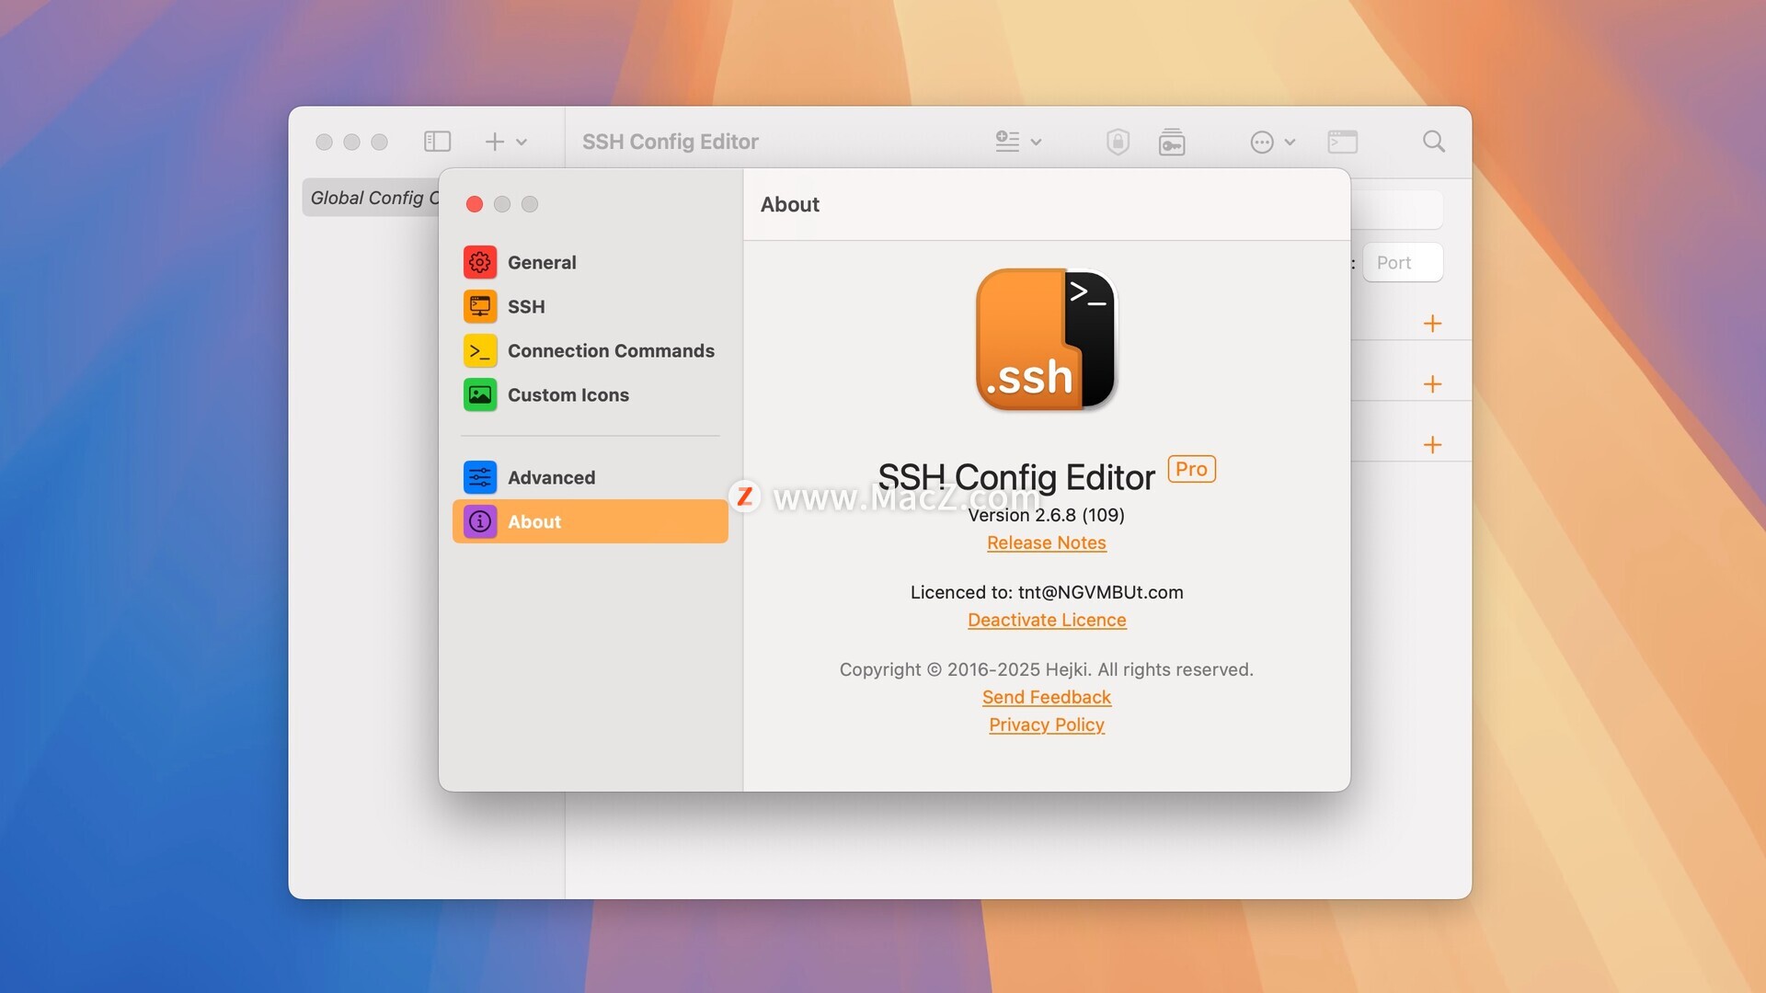The height and width of the screenshot is (993, 1766).
Task: Click the About header title
Action: [x=790, y=204]
